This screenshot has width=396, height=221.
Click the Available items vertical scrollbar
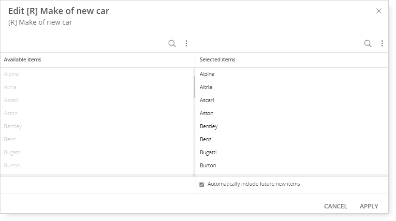click(x=194, y=87)
